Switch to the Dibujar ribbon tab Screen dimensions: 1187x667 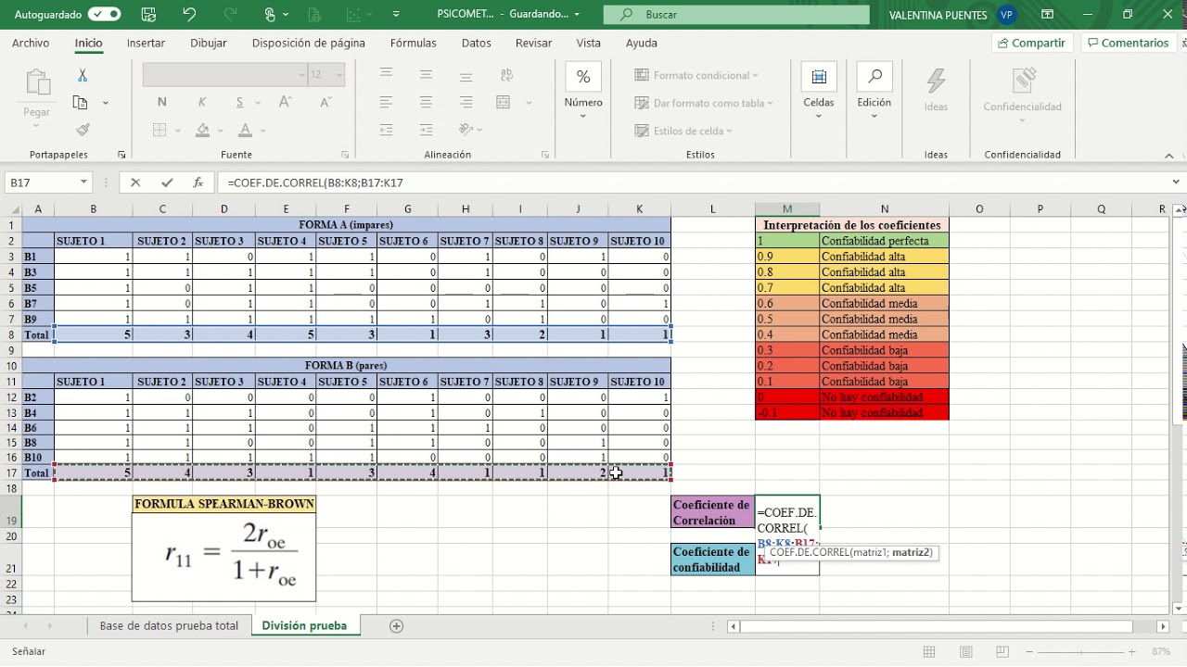208,43
